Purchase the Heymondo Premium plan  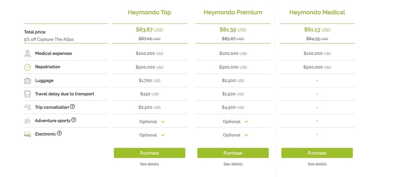233,153
